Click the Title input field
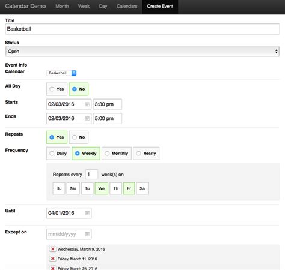The image size is (285, 270). point(142,29)
